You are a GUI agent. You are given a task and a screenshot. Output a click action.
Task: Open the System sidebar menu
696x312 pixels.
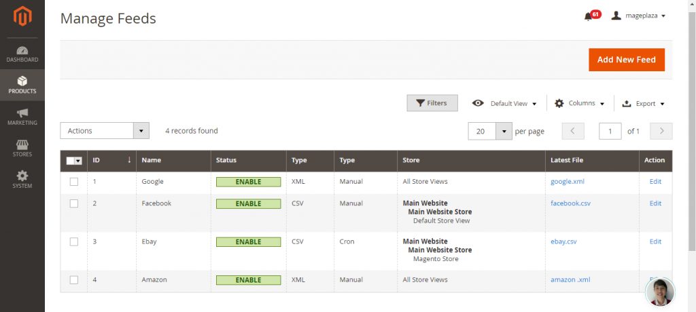click(x=22, y=180)
